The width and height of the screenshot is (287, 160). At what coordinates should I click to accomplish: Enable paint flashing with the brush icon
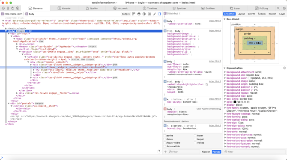[x=155, y=14]
